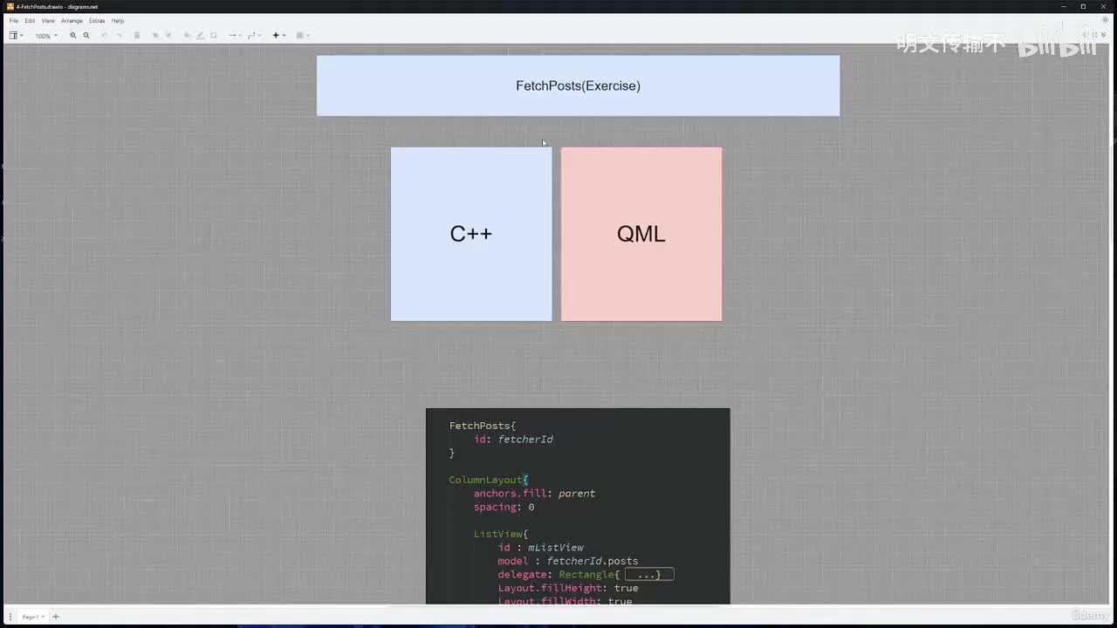Click the Undo arrow icon
This screenshot has width=1117, height=628.
(105, 36)
